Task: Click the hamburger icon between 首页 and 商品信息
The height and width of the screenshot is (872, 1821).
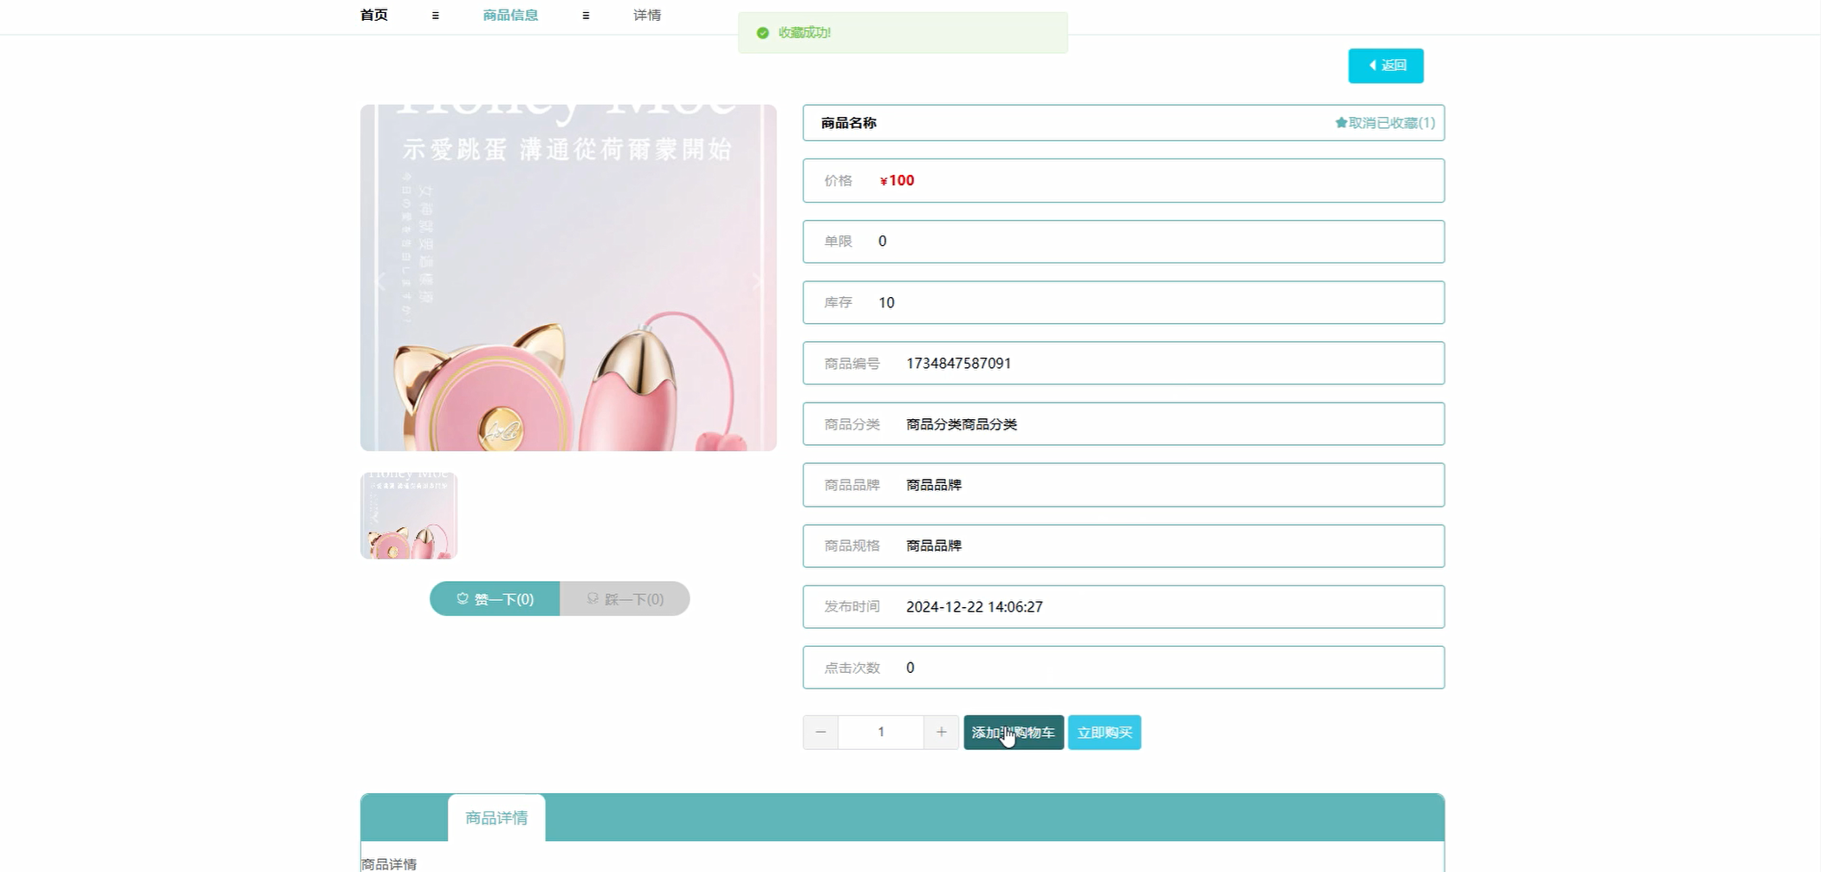Action: click(436, 16)
